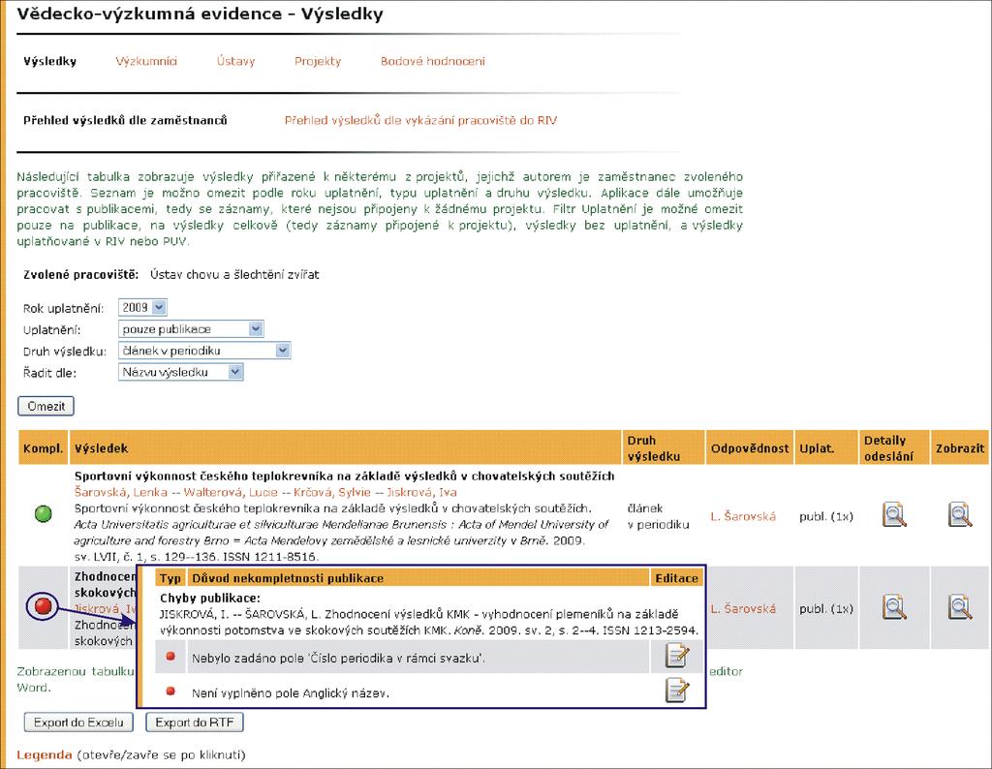Click the 'Chyby publikace:' label in popup

(x=210, y=598)
